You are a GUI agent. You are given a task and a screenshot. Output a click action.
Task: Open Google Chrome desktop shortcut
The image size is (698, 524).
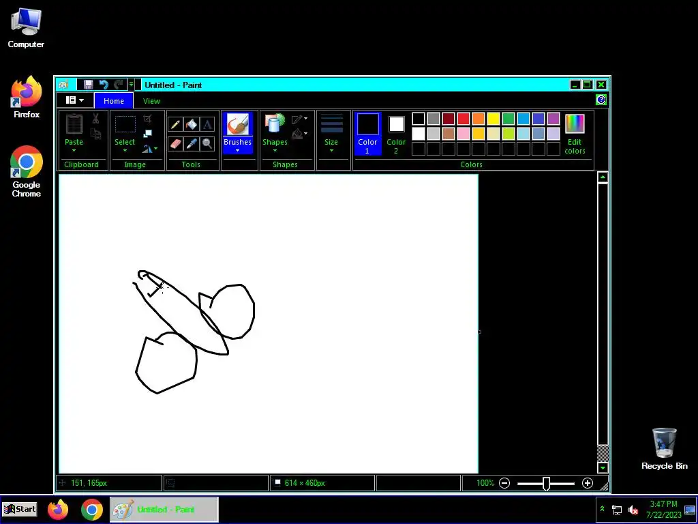[27, 171]
